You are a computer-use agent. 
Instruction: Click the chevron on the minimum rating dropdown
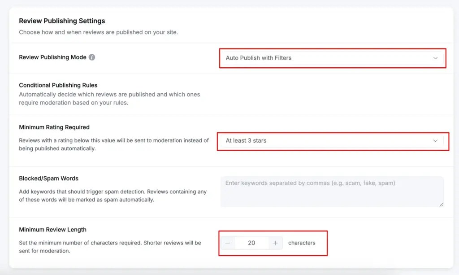coord(435,141)
